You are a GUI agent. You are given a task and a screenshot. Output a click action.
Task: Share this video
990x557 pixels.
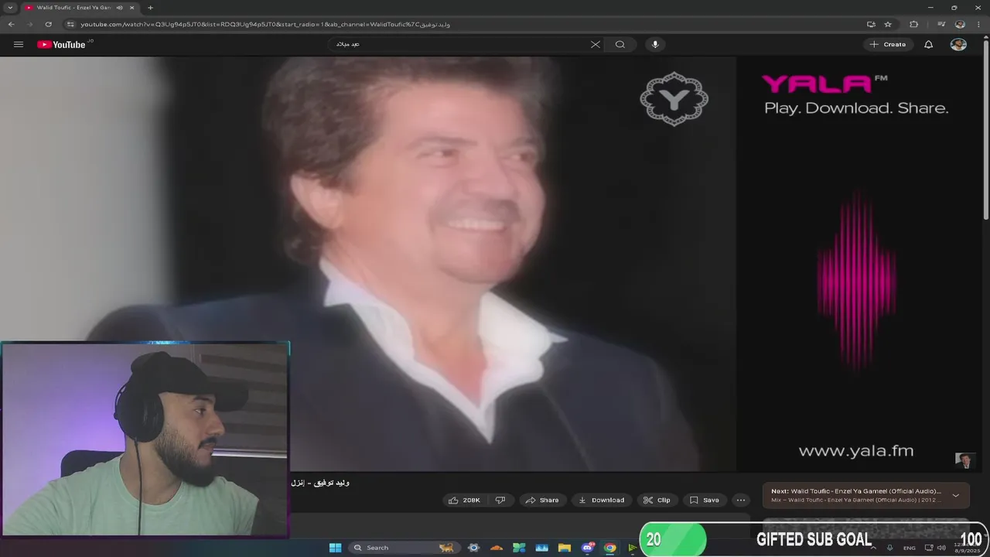pos(542,500)
